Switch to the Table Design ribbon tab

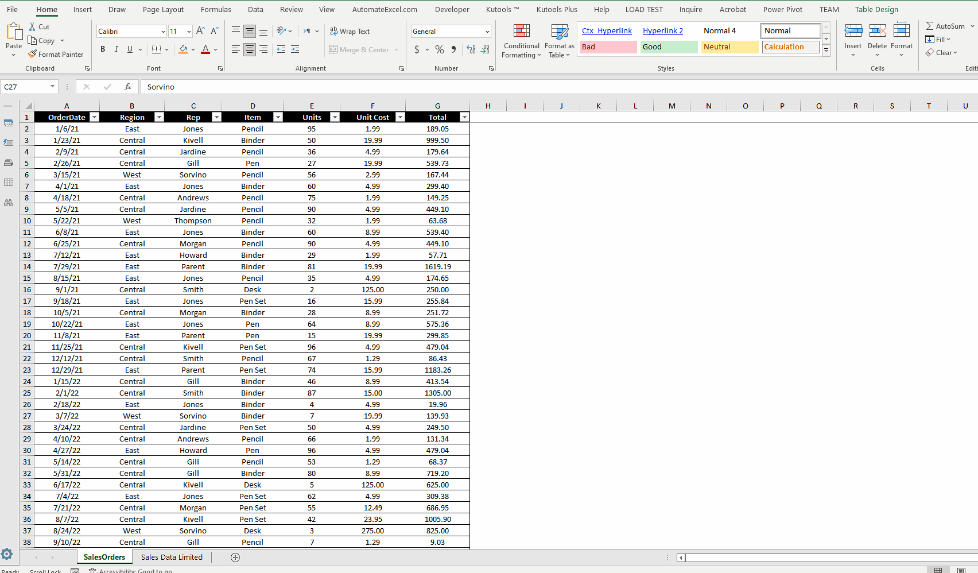[x=876, y=9]
